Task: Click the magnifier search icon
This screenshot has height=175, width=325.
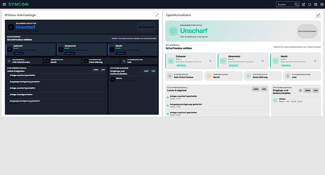Action: point(296,4)
